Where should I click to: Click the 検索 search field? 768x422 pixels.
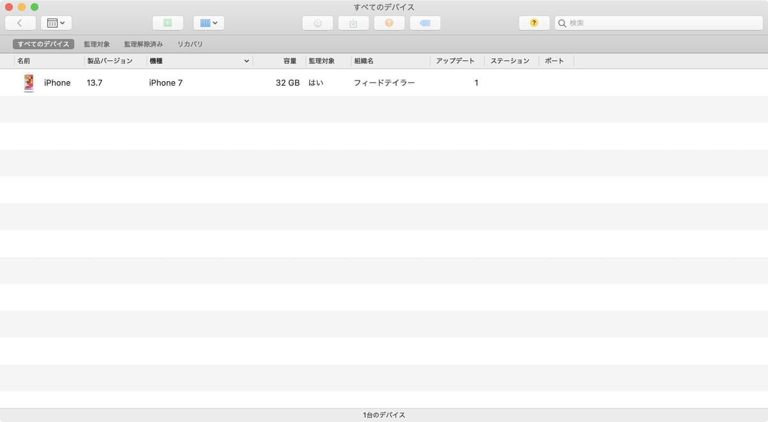coord(659,23)
